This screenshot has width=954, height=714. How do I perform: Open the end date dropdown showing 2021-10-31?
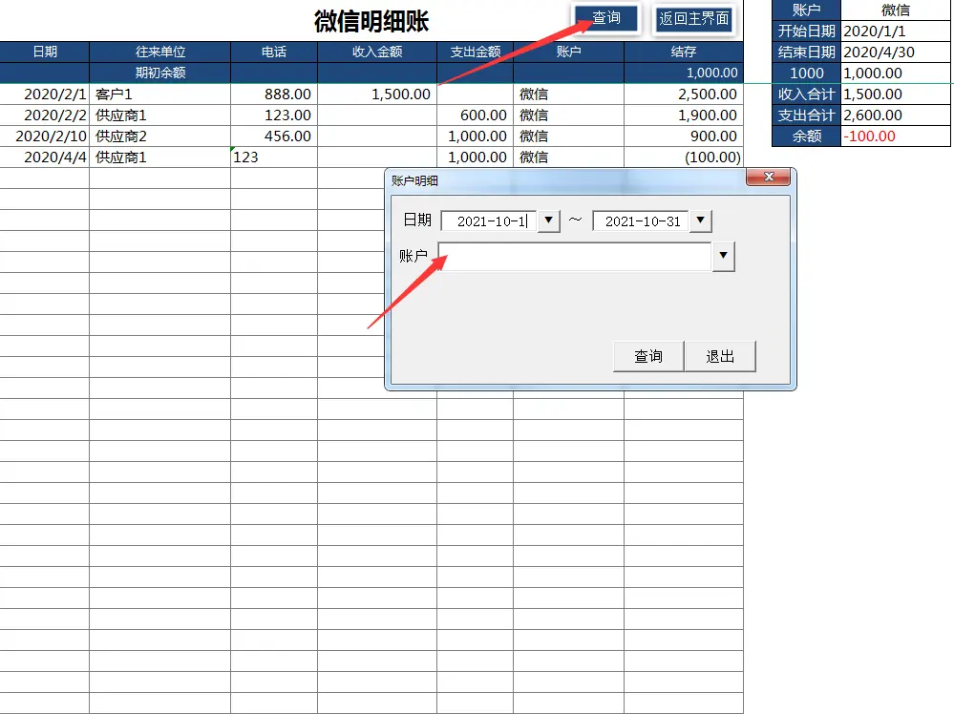click(701, 220)
